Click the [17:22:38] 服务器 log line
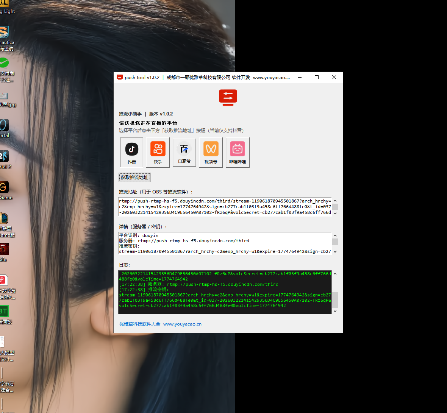 point(198,284)
